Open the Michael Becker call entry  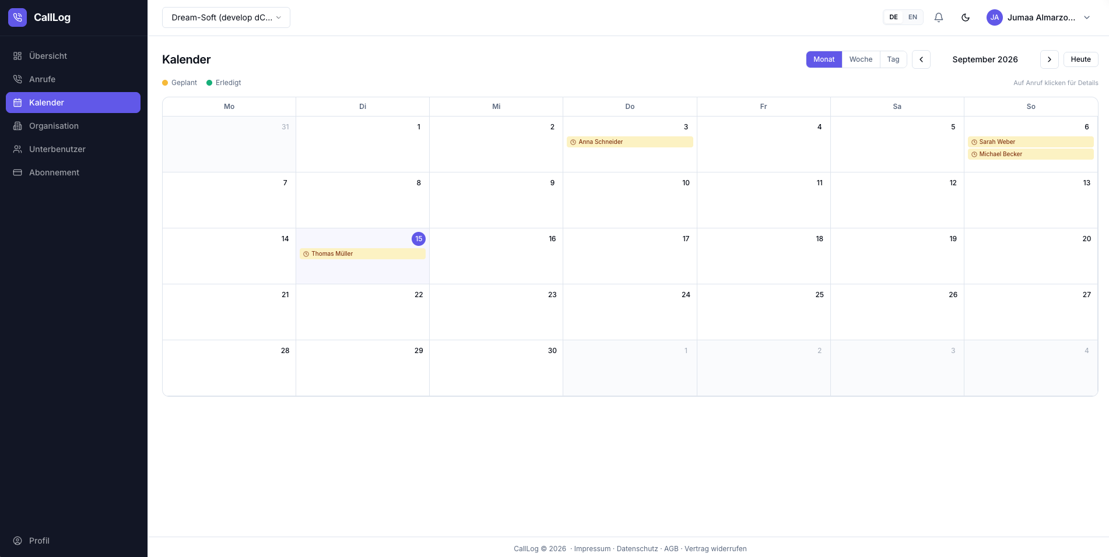[x=1030, y=154]
